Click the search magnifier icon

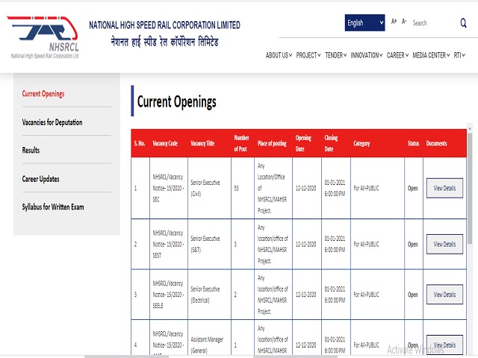point(463,23)
